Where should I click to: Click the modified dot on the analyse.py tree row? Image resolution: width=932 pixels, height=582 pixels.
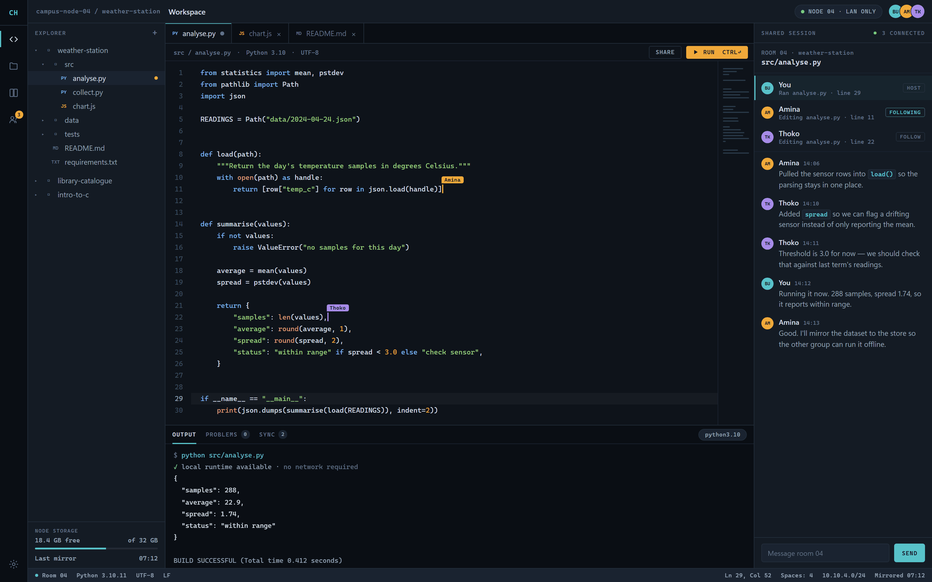point(156,78)
